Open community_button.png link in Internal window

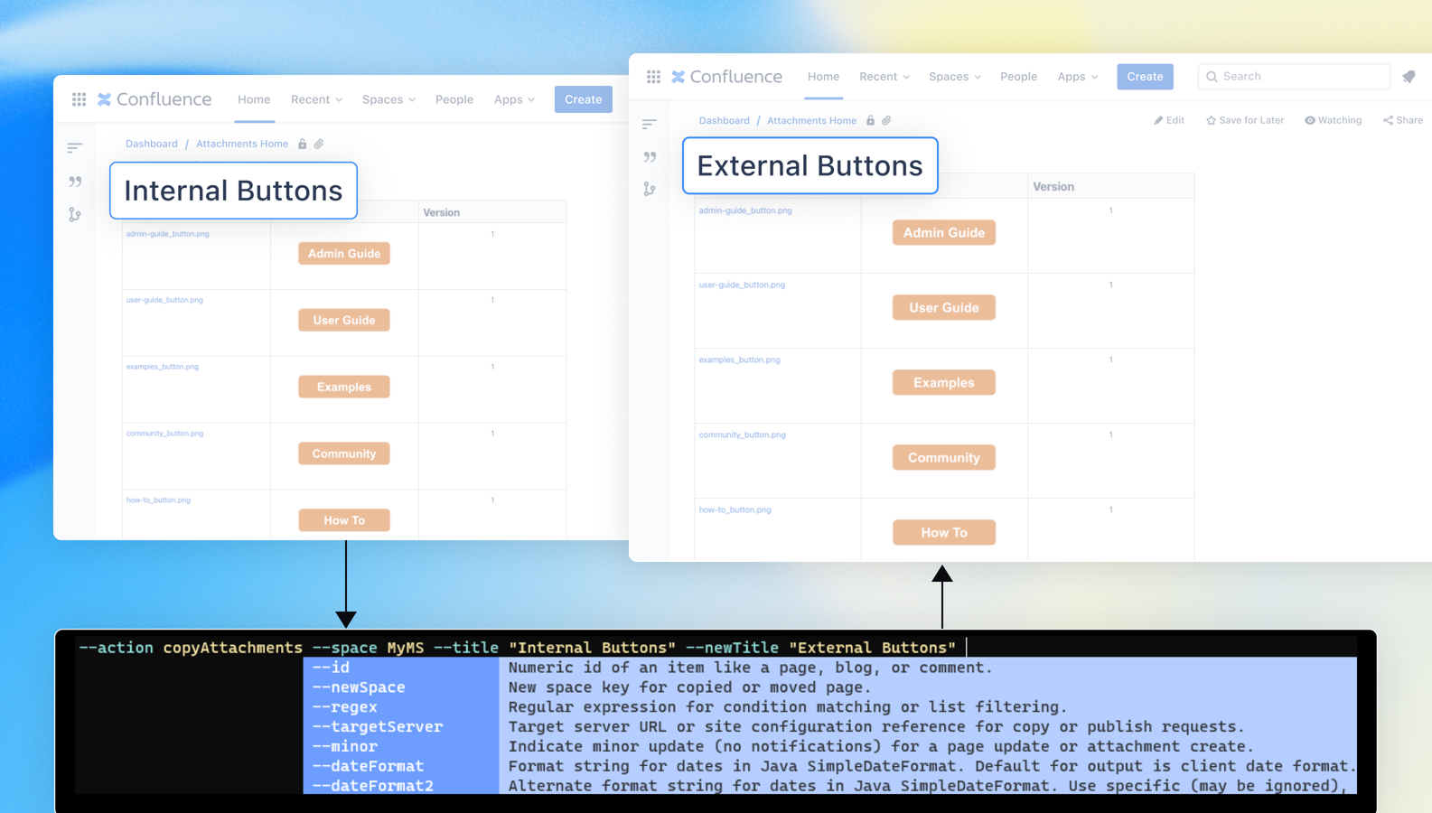(x=165, y=434)
